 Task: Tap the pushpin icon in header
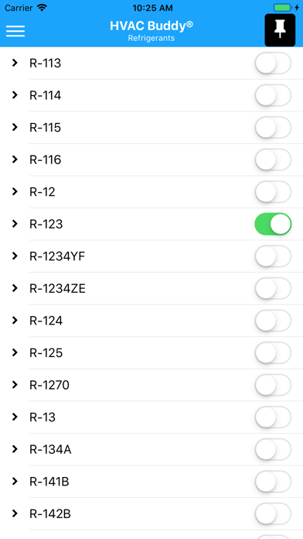(x=280, y=30)
